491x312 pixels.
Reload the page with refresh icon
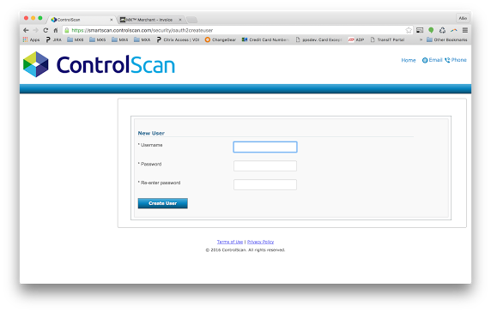45,30
